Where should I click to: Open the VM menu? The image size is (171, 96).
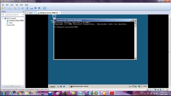click(x=17, y=5)
